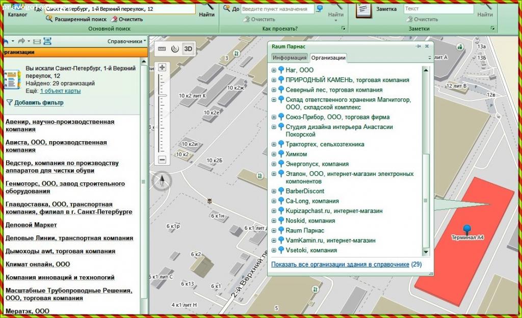
Task: Select the Организации tab in the popup
Action: click(328, 58)
